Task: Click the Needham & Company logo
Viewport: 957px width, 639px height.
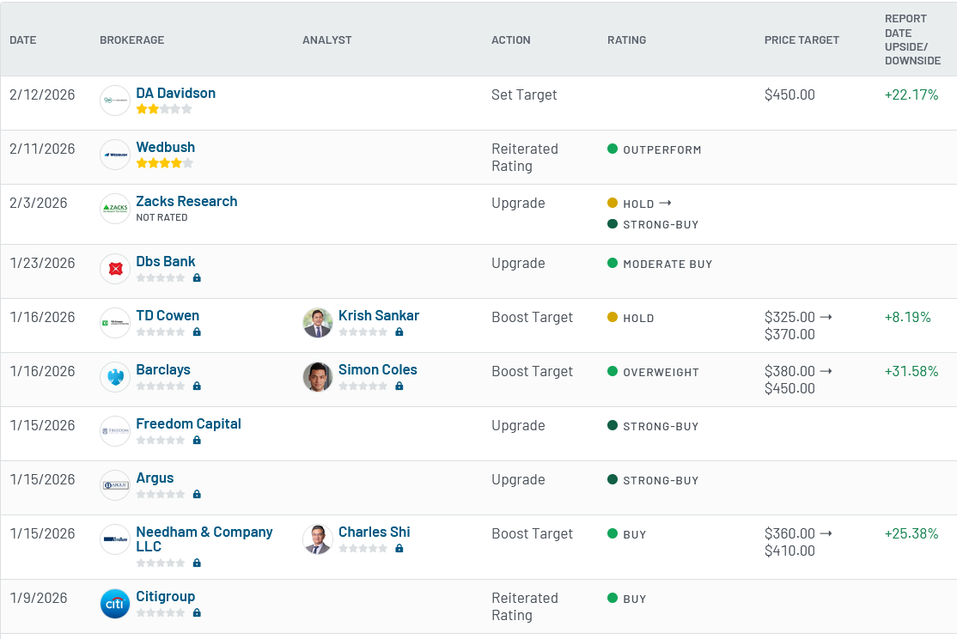Action: coord(115,539)
